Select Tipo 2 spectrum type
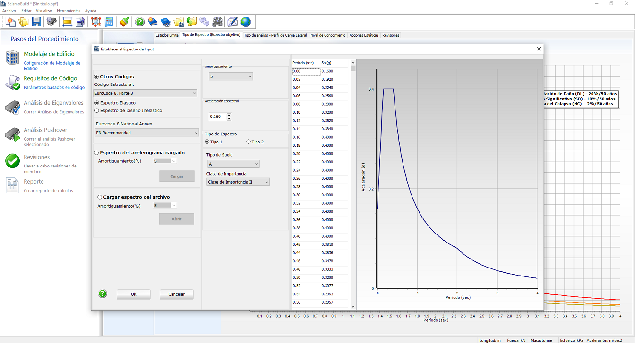Viewport: 635px width, 343px height. (249, 142)
